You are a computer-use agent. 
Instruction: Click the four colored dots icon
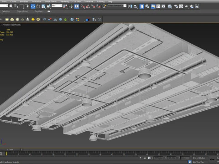(77, 20)
